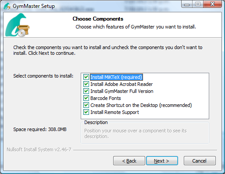
Task: Uncheck the Barcode Fonts checkbox
Action: coord(86,98)
